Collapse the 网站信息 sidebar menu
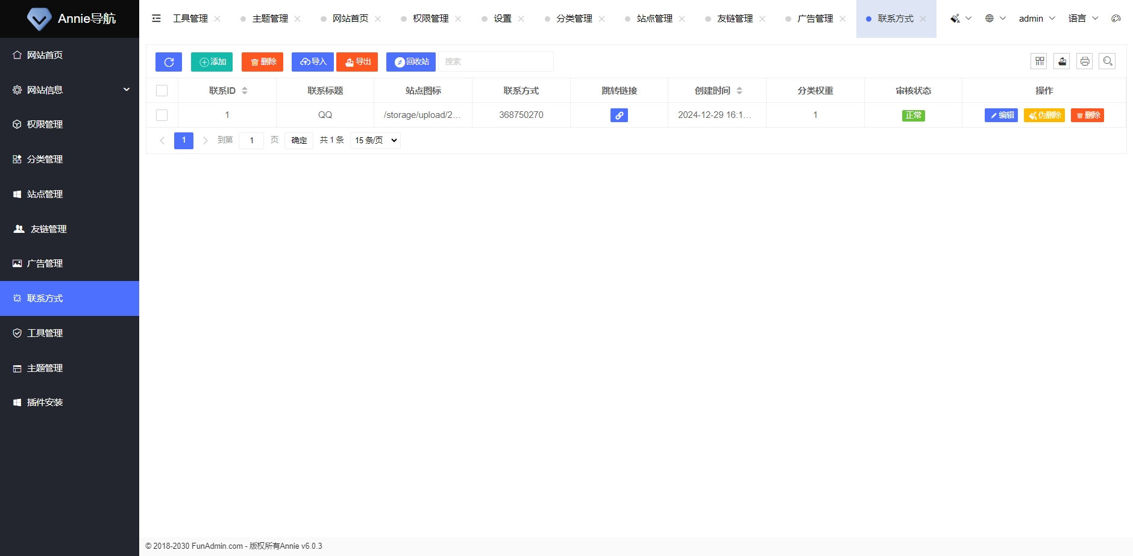This screenshot has height=556, width=1133. [69, 89]
